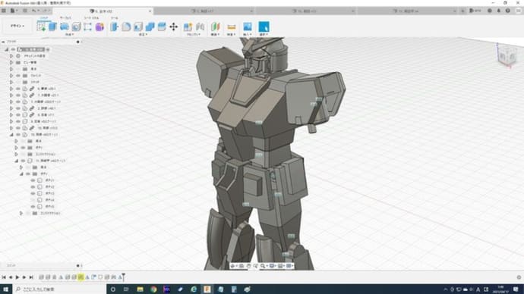
Task: Click the Joint tool icon
Action: click(x=200, y=27)
